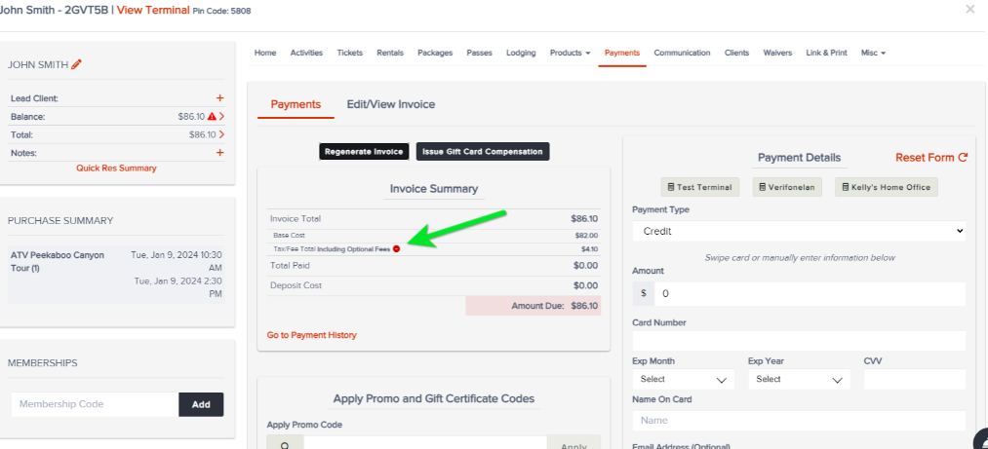Open the Activities tab

306,53
